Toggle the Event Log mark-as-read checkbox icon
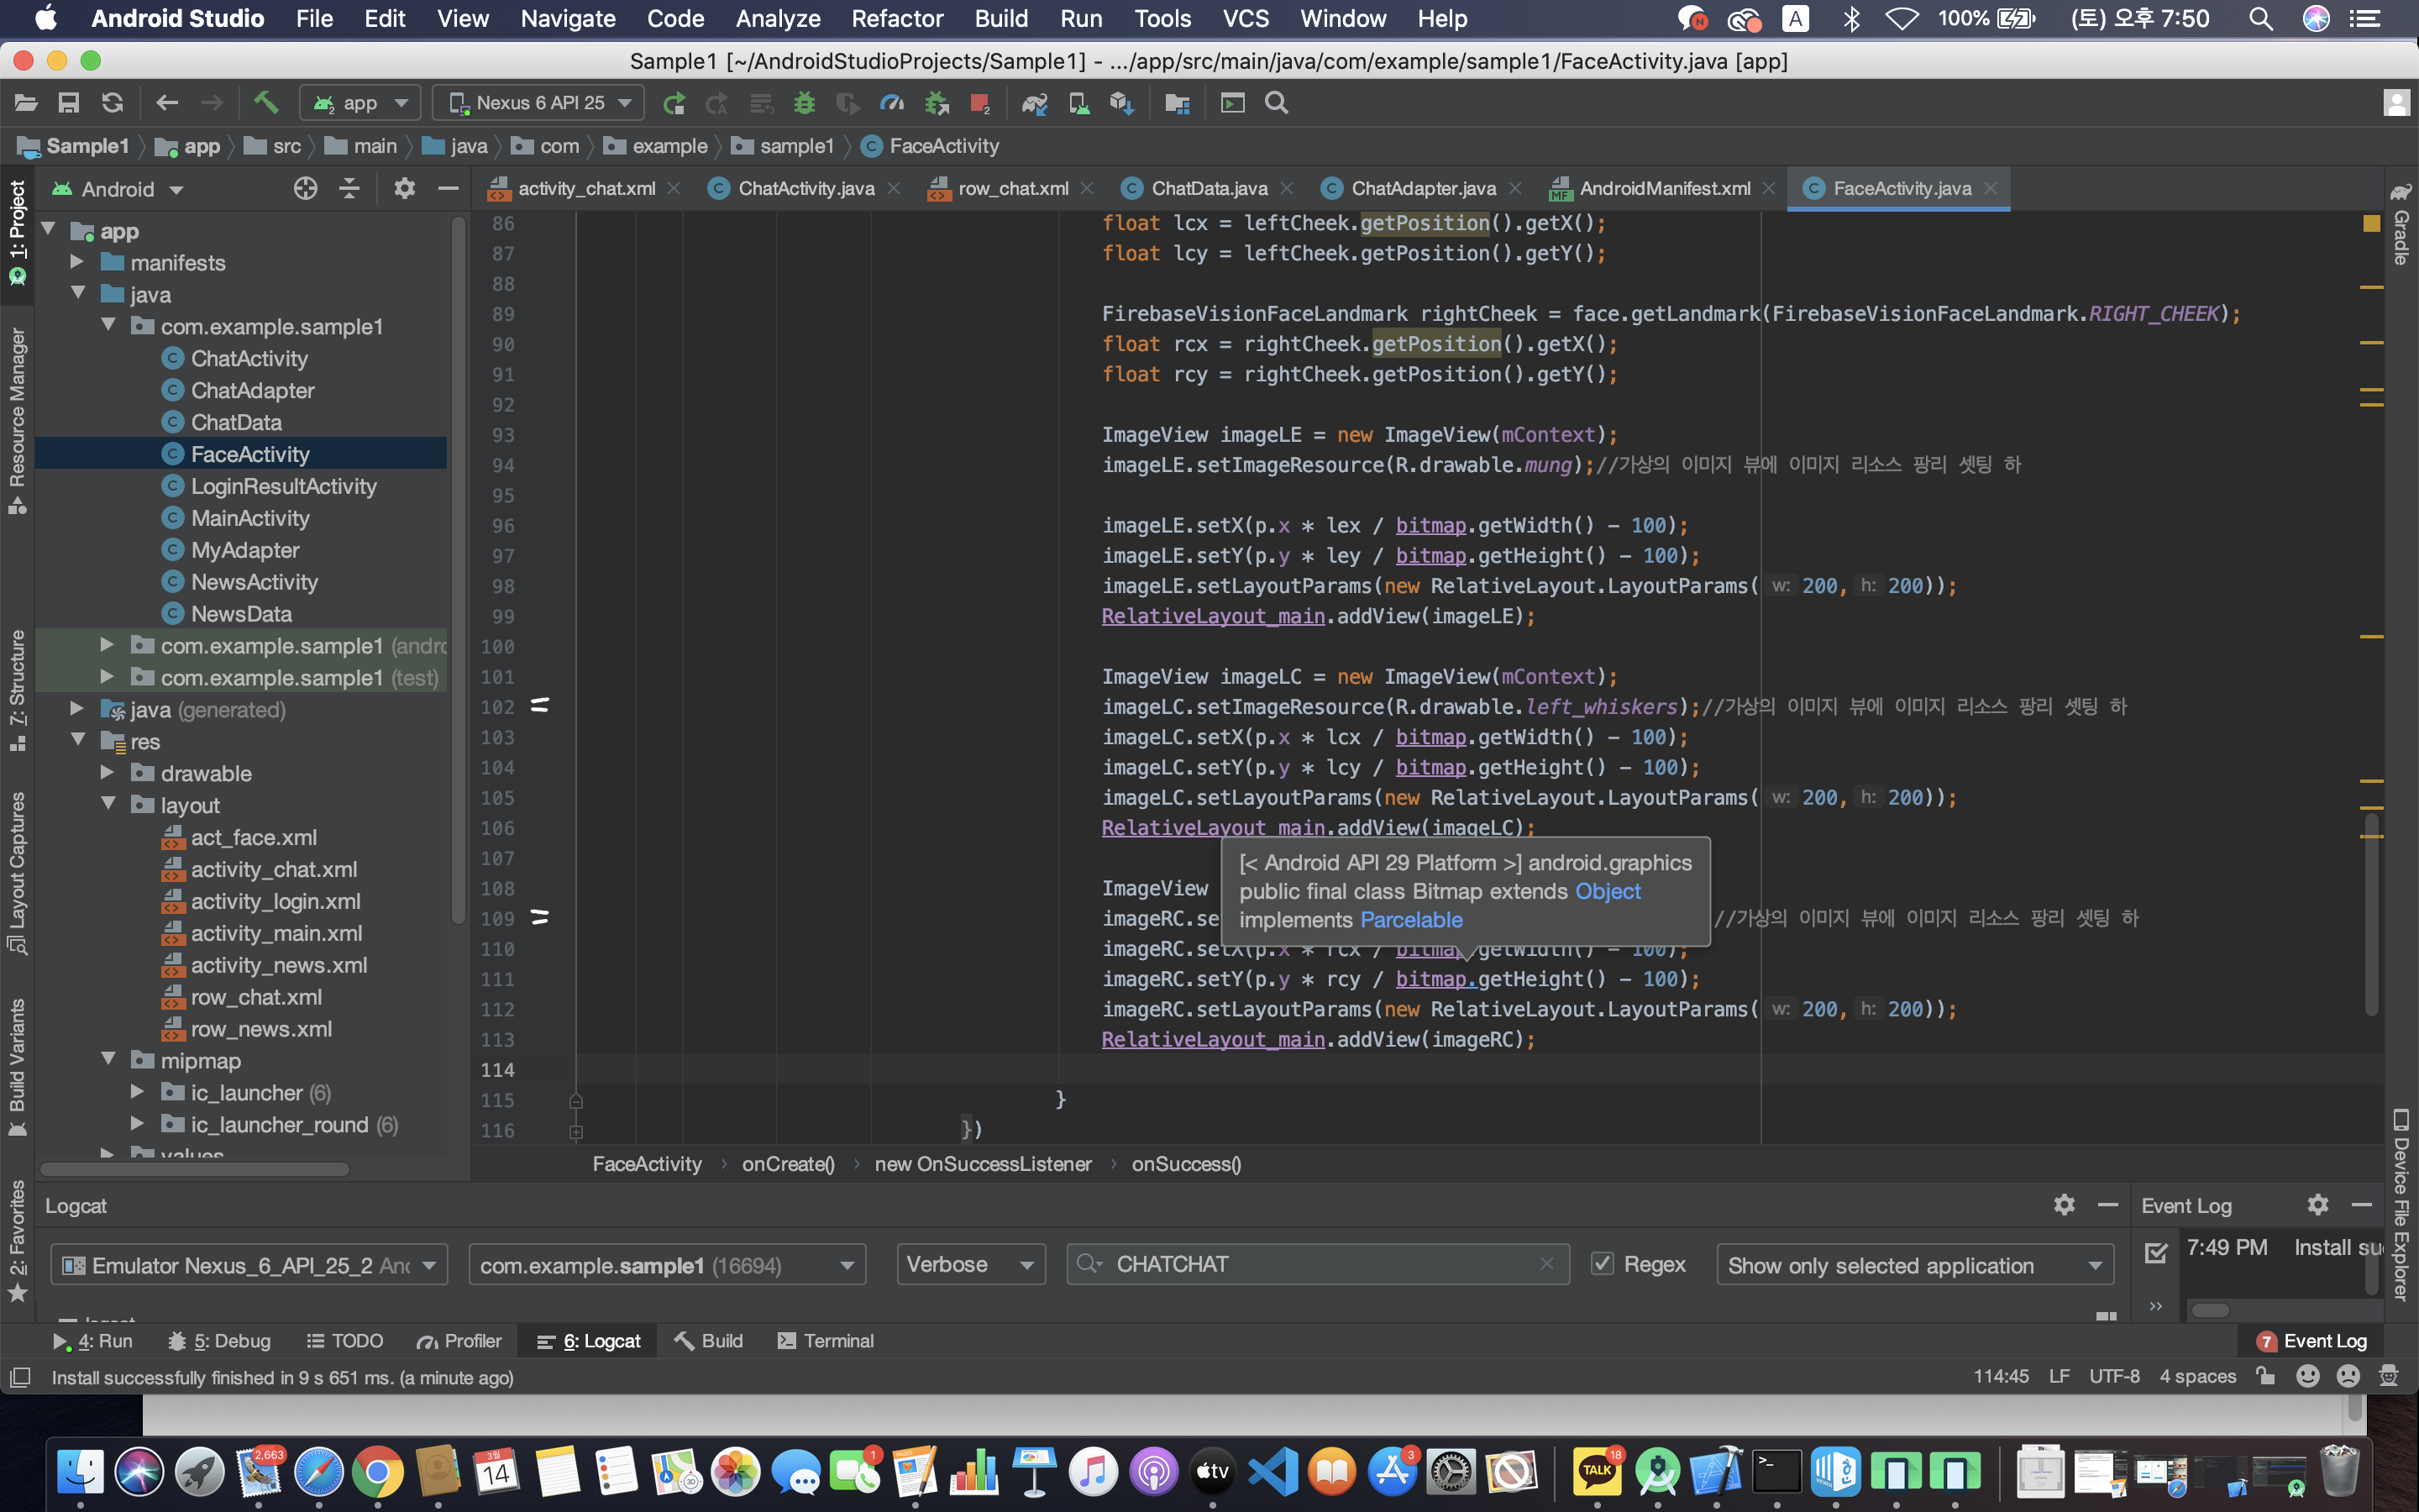 [x=2156, y=1252]
